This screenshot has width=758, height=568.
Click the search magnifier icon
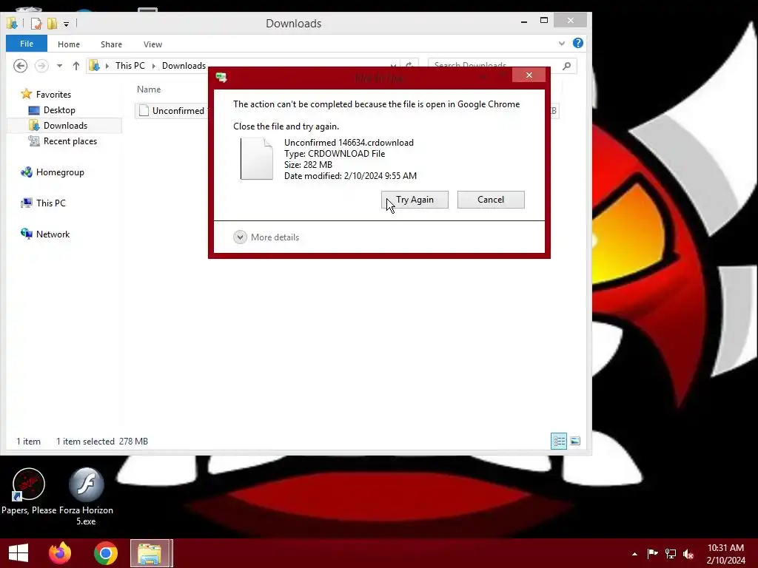pos(567,66)
